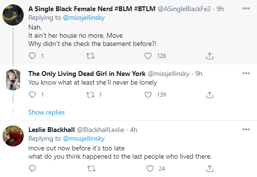Viewport: 257px width, 177px height.
Task: View Leslie Blackhall's profile avatar
Action: pos(13,136)
